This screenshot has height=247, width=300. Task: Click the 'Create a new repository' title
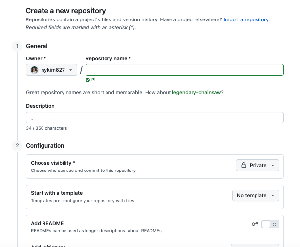point(65,11)
